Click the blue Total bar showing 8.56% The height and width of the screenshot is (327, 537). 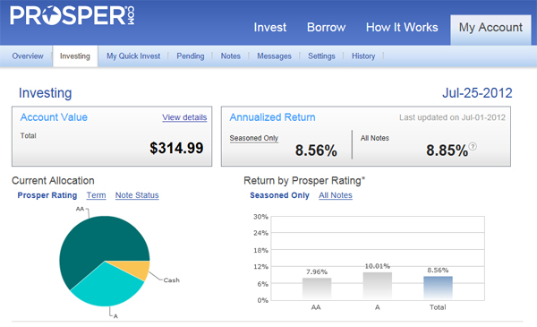pyautogui.click(x=438, y=288)
